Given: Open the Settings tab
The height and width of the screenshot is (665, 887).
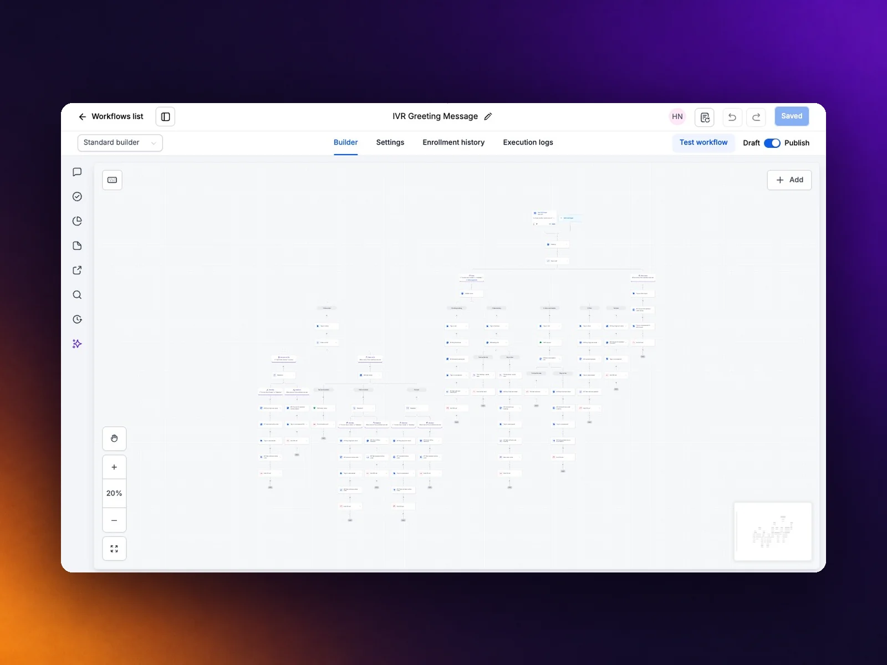Looking at the screenshot, I should click(390, 142).
